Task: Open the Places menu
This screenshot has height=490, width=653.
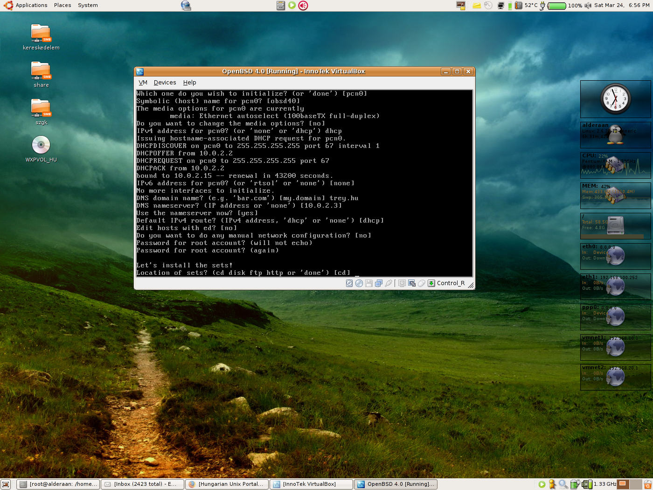Action: [x=63, y=5]
